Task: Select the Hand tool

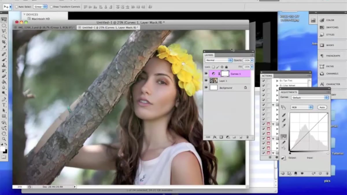Action: click(x=4, y=133)
